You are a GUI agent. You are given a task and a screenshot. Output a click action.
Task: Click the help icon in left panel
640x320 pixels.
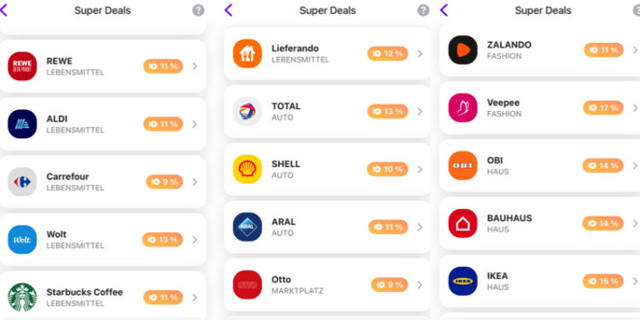coord(198,10)
